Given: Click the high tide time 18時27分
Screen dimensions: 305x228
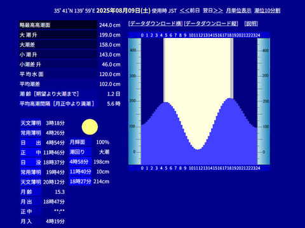Looking at the screenshot, I should 80,181.
